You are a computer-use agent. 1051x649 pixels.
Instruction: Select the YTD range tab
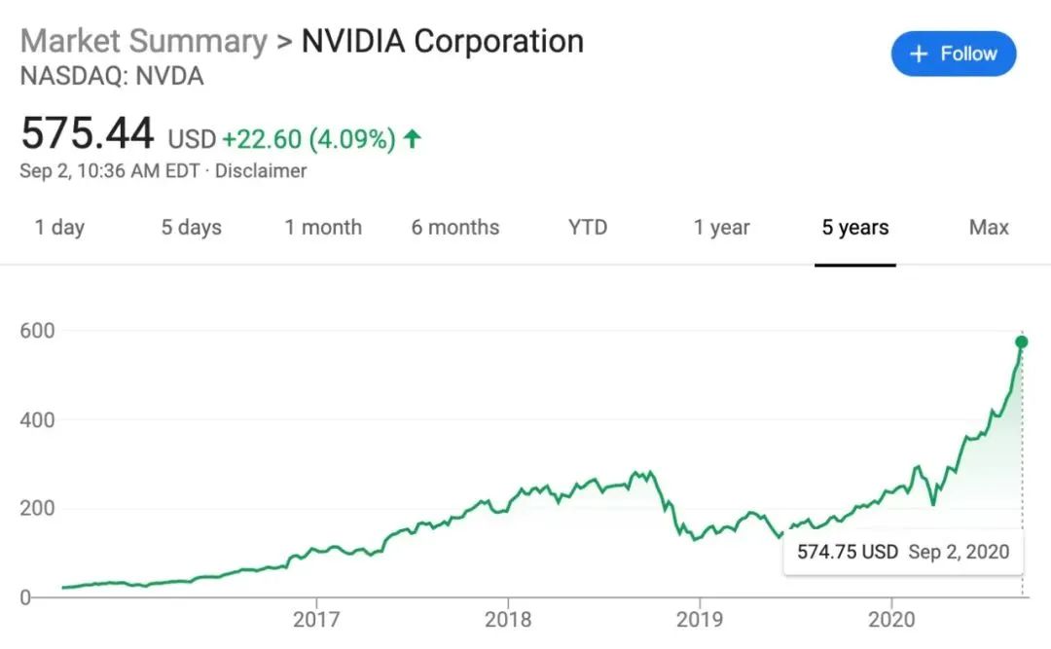(588, 228)
